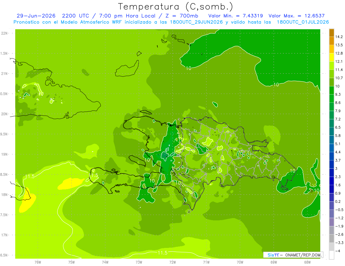Select the blue legend swatch between 3 and 3.7
This screenshot has height=266, width=345.
point(331,164)
